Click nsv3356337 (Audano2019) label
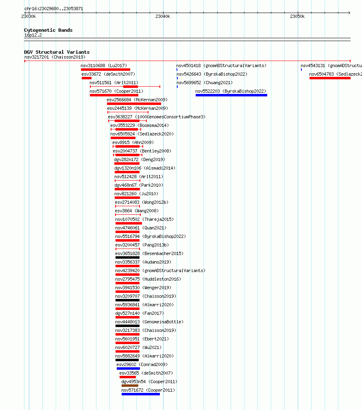 click(x=143, y=262)
